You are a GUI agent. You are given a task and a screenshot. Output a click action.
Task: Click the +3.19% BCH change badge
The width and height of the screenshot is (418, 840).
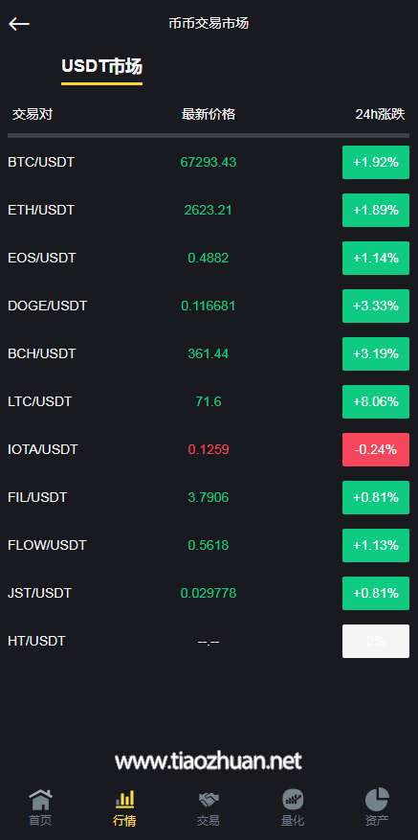(376, 353)
